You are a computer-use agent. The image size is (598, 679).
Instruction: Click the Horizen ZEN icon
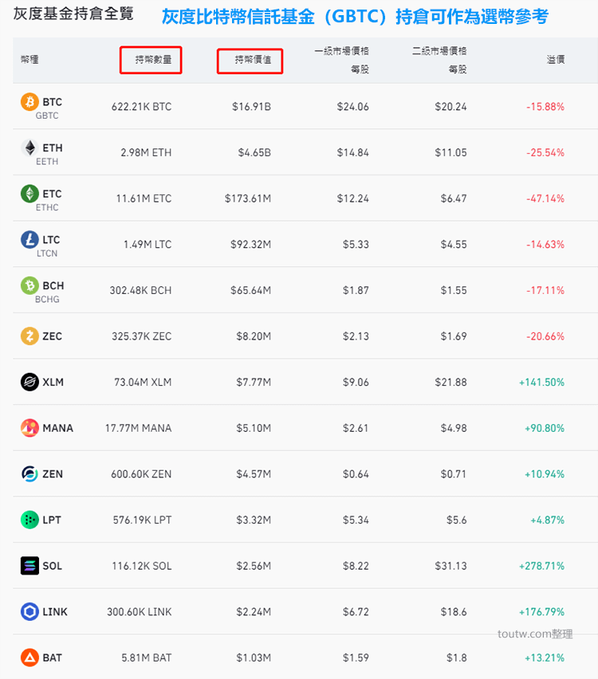tap(30, 473)
